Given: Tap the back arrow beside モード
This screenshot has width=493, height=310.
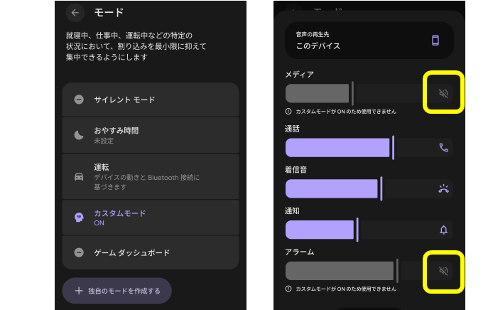Looking at the screenshot, I should (75, 13).
